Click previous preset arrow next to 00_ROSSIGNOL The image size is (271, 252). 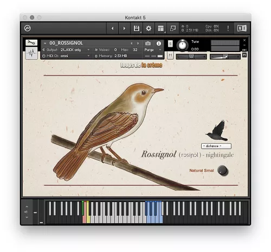pyautogui.click(x=132, y=43)
